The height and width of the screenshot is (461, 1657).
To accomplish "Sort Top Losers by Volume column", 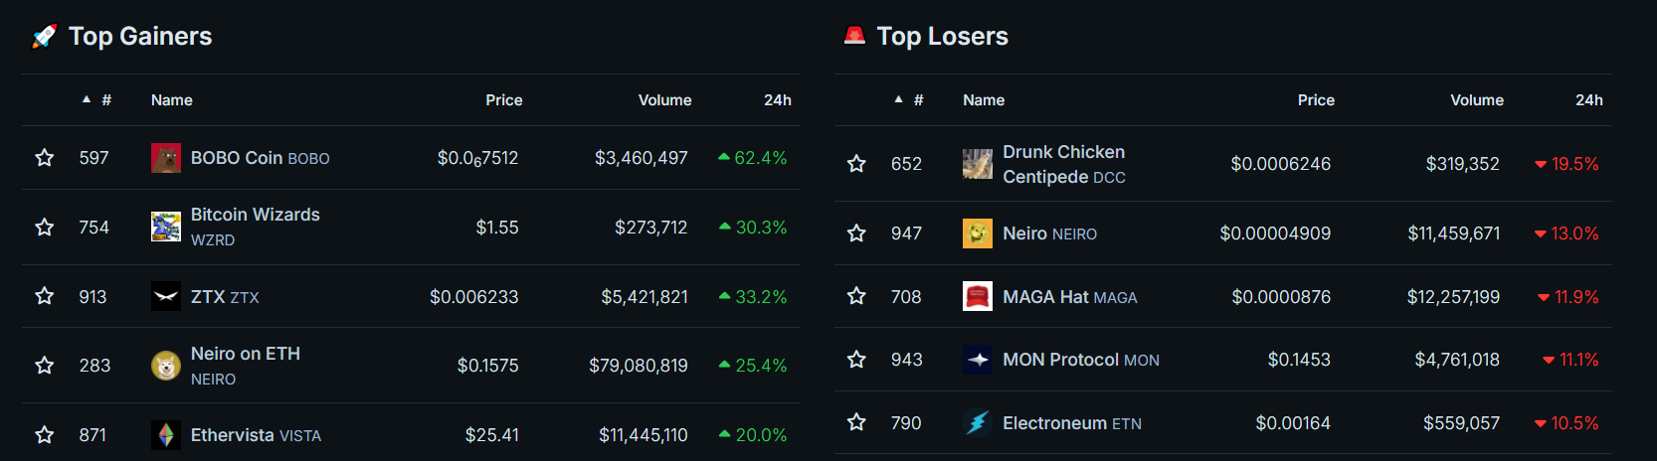I will tap(1476, 100).
